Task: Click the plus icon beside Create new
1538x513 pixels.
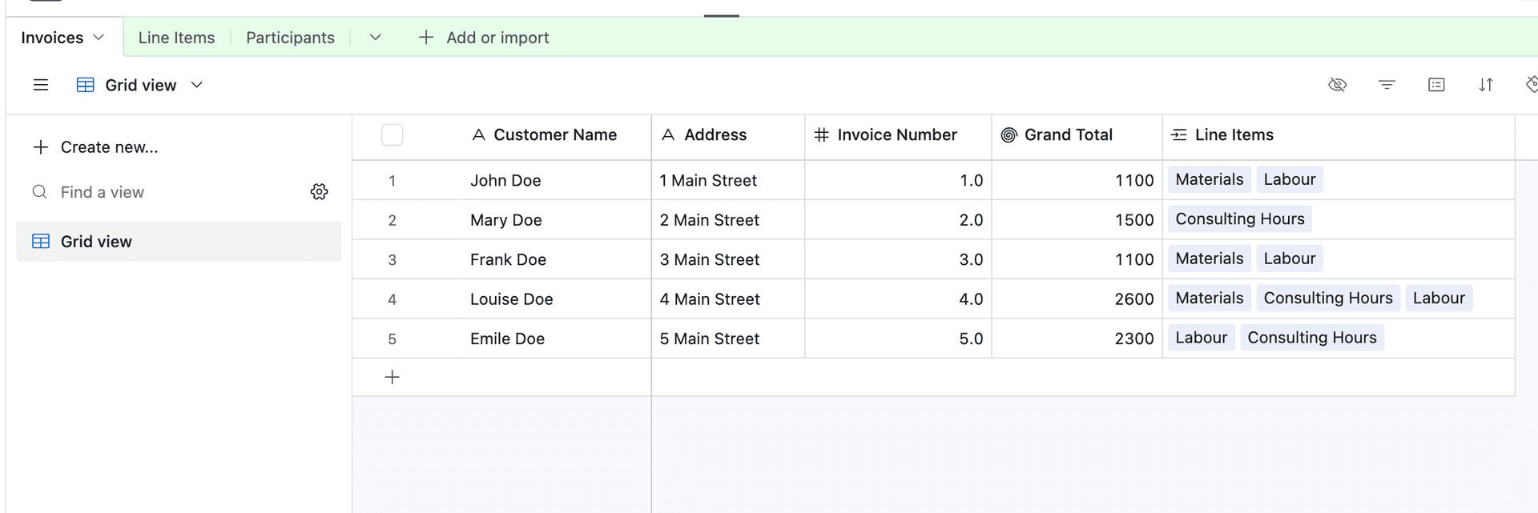Action: (41, 147)
